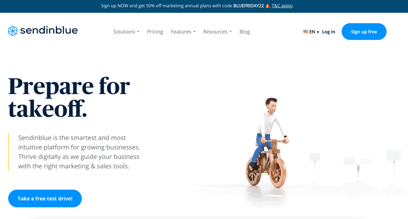Go to the Blog section

click(x=245, y=32)
